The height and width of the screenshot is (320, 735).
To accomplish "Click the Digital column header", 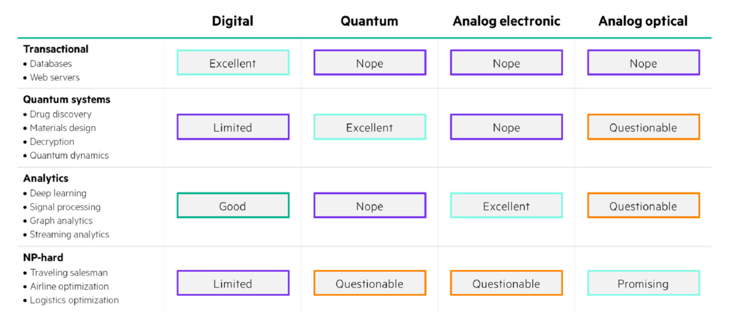I will [233, 21].
